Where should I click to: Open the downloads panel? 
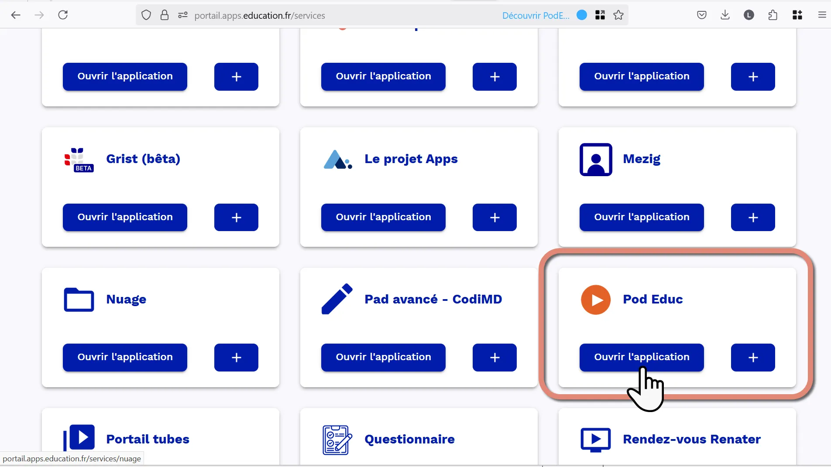725,15
